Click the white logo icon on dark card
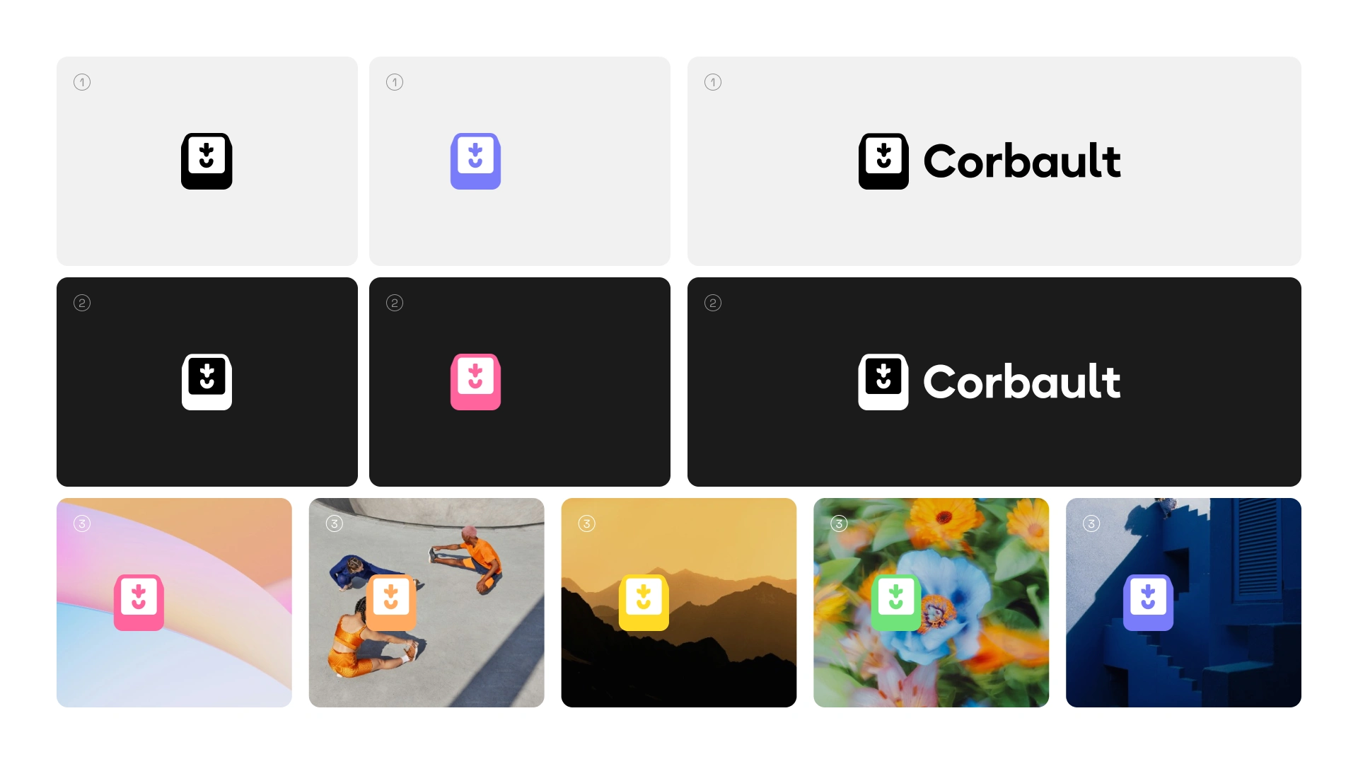The height and width of the screenshot is (764, 1358). (207, 382)
